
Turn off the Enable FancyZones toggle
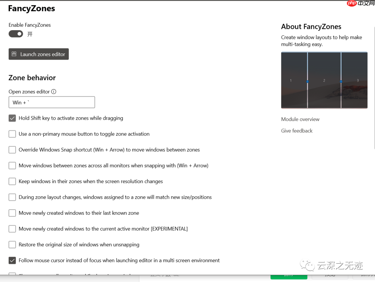[x=15, y=34]
